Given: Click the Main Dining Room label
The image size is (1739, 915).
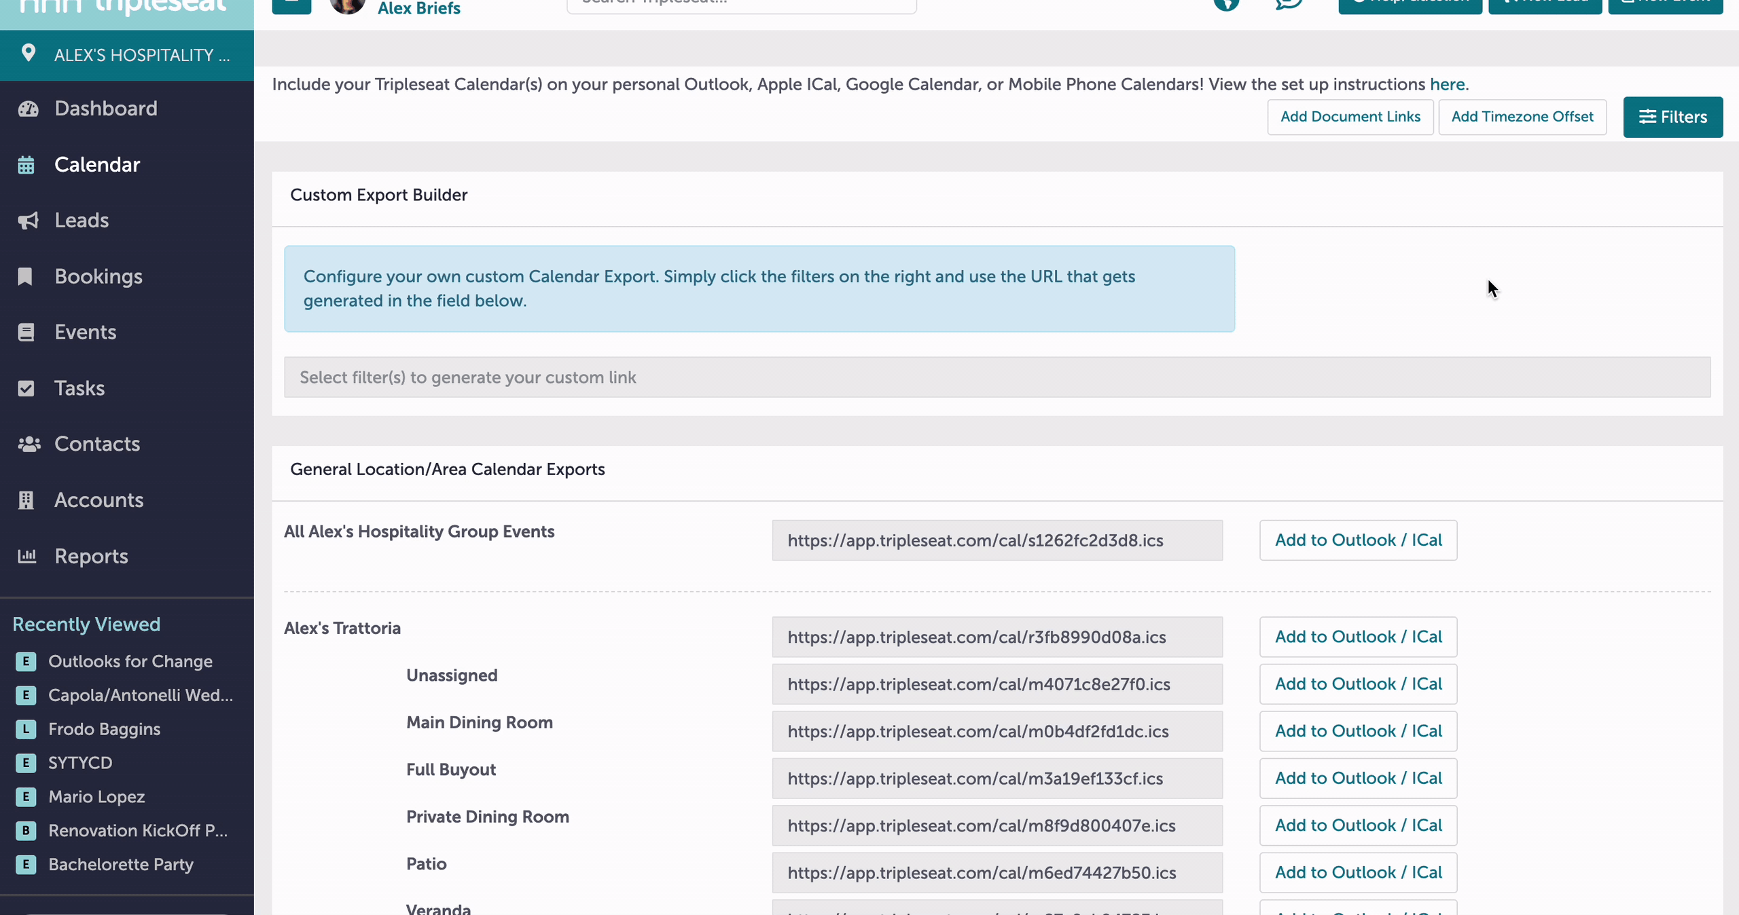Looking at the screenshot, I should (x=480, y=722).
